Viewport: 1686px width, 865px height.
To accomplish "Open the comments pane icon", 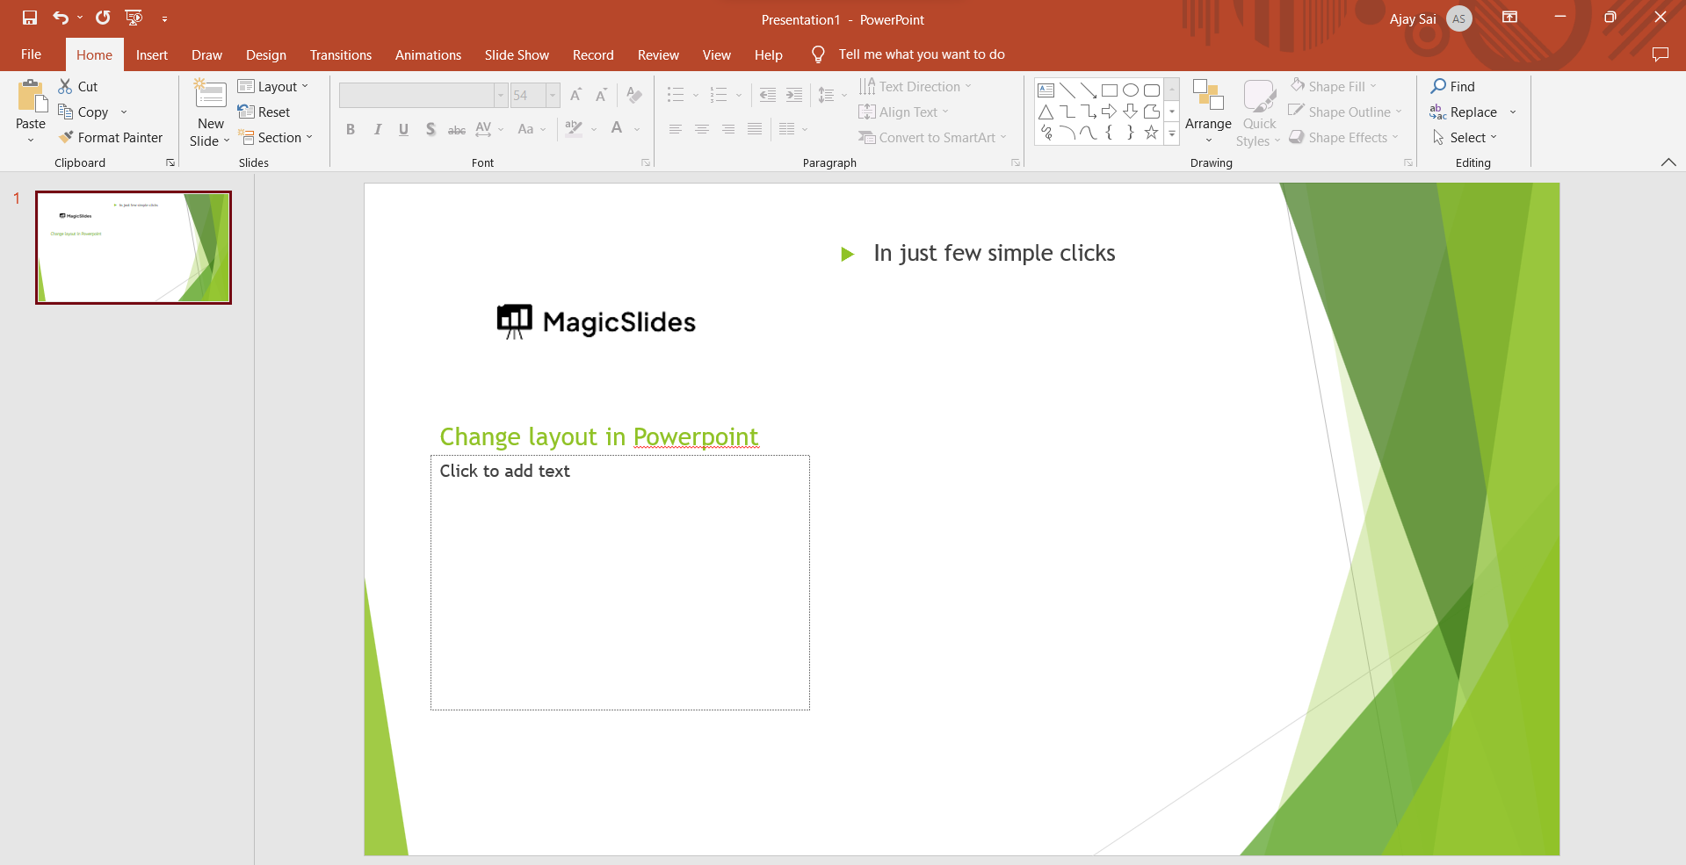I will pos(1660,54).
